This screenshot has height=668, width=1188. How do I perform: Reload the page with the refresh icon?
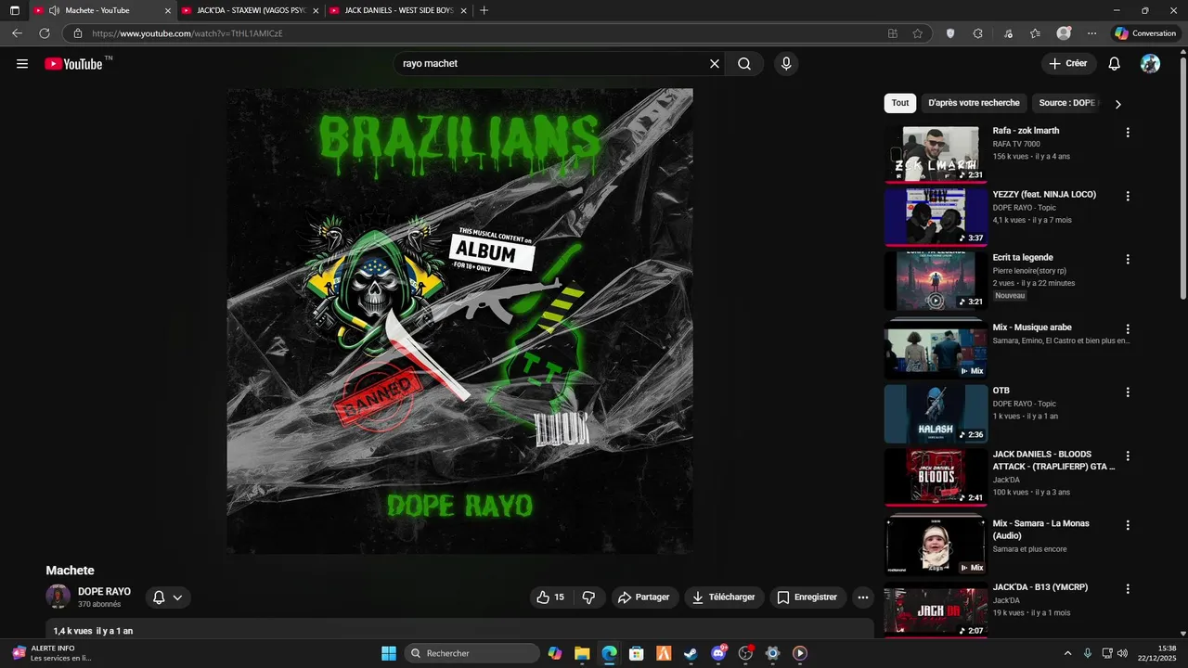[x=44, y=33]
